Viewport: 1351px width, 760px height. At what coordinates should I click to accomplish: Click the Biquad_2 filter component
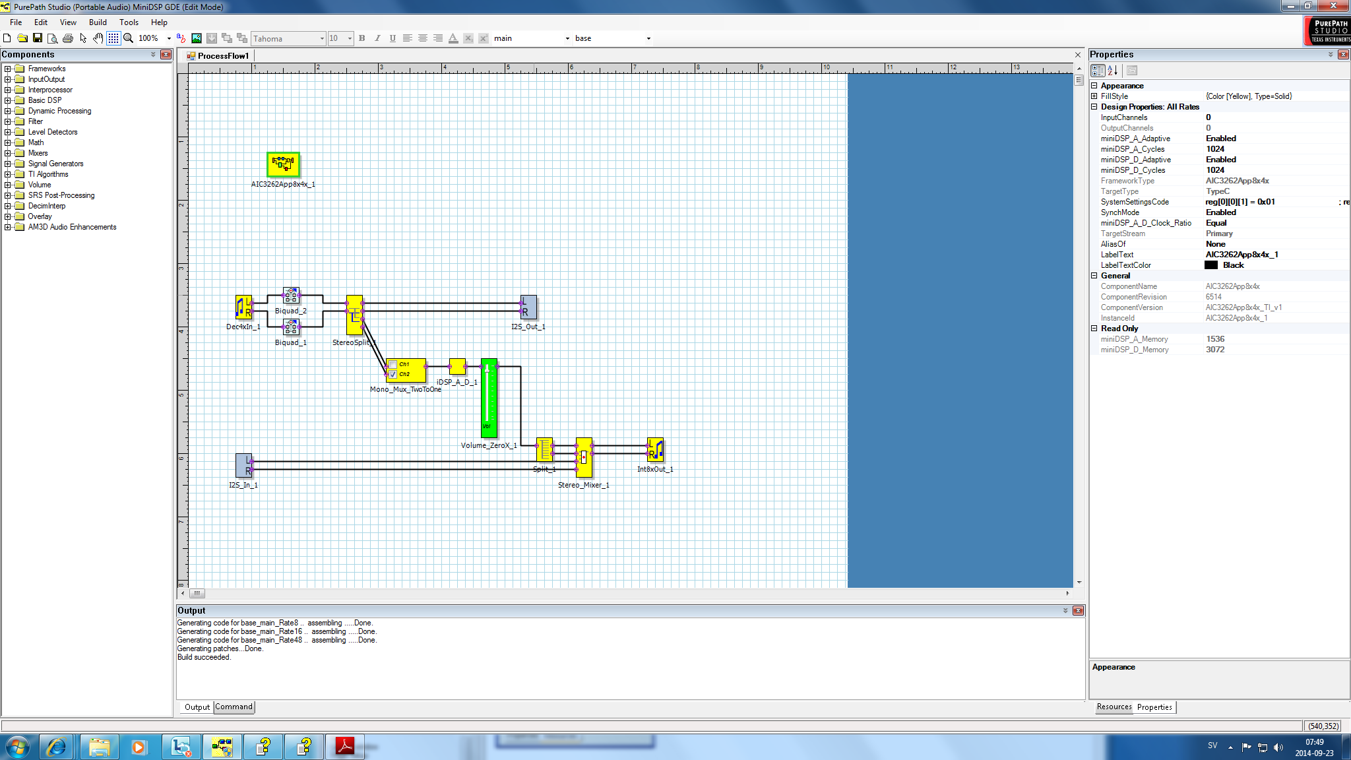coord(291,295)
